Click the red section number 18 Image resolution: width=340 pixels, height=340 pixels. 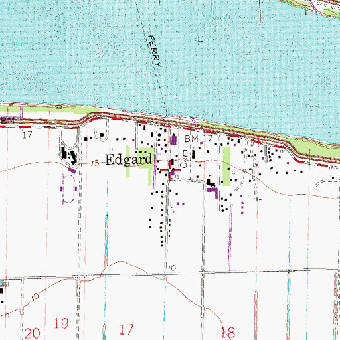(228, 332)
